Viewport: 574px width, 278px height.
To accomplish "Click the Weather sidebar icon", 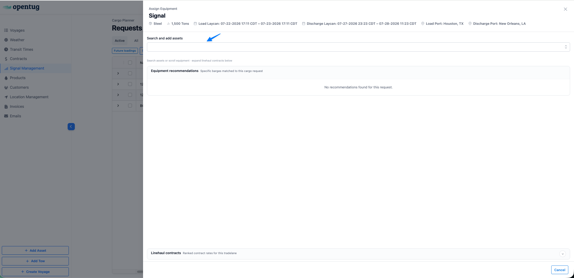I will [x=6, y=40].
